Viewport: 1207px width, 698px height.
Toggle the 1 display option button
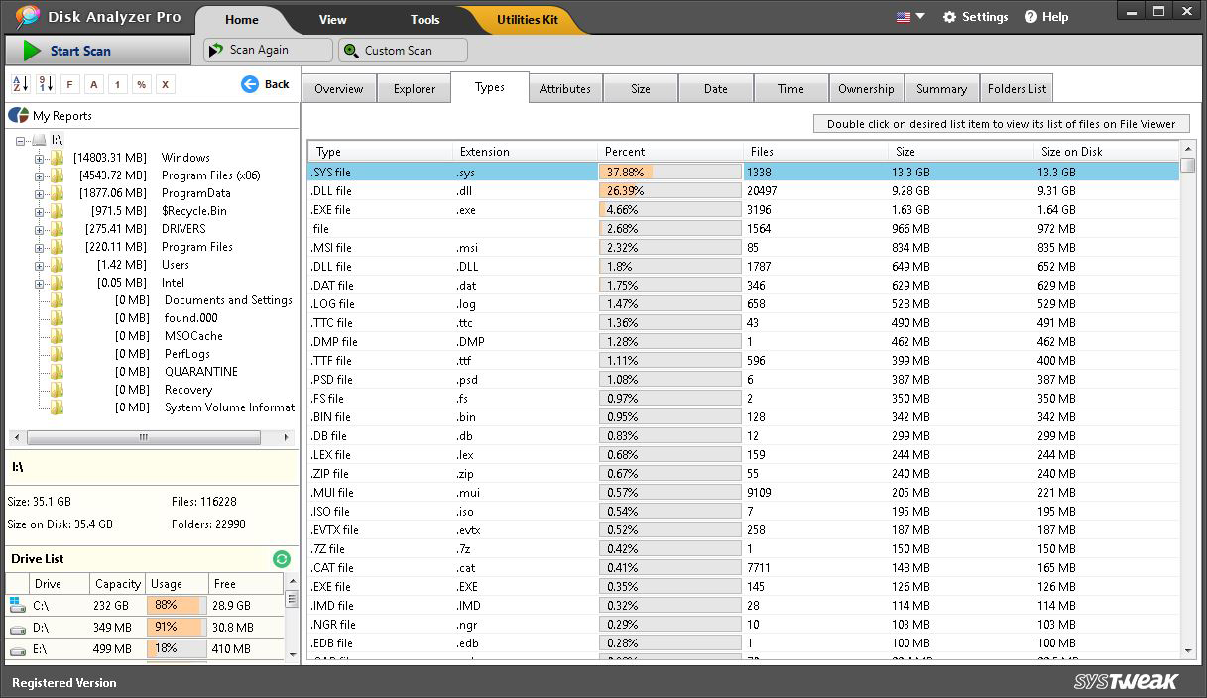pyautogui.click(x=117, y=85)
